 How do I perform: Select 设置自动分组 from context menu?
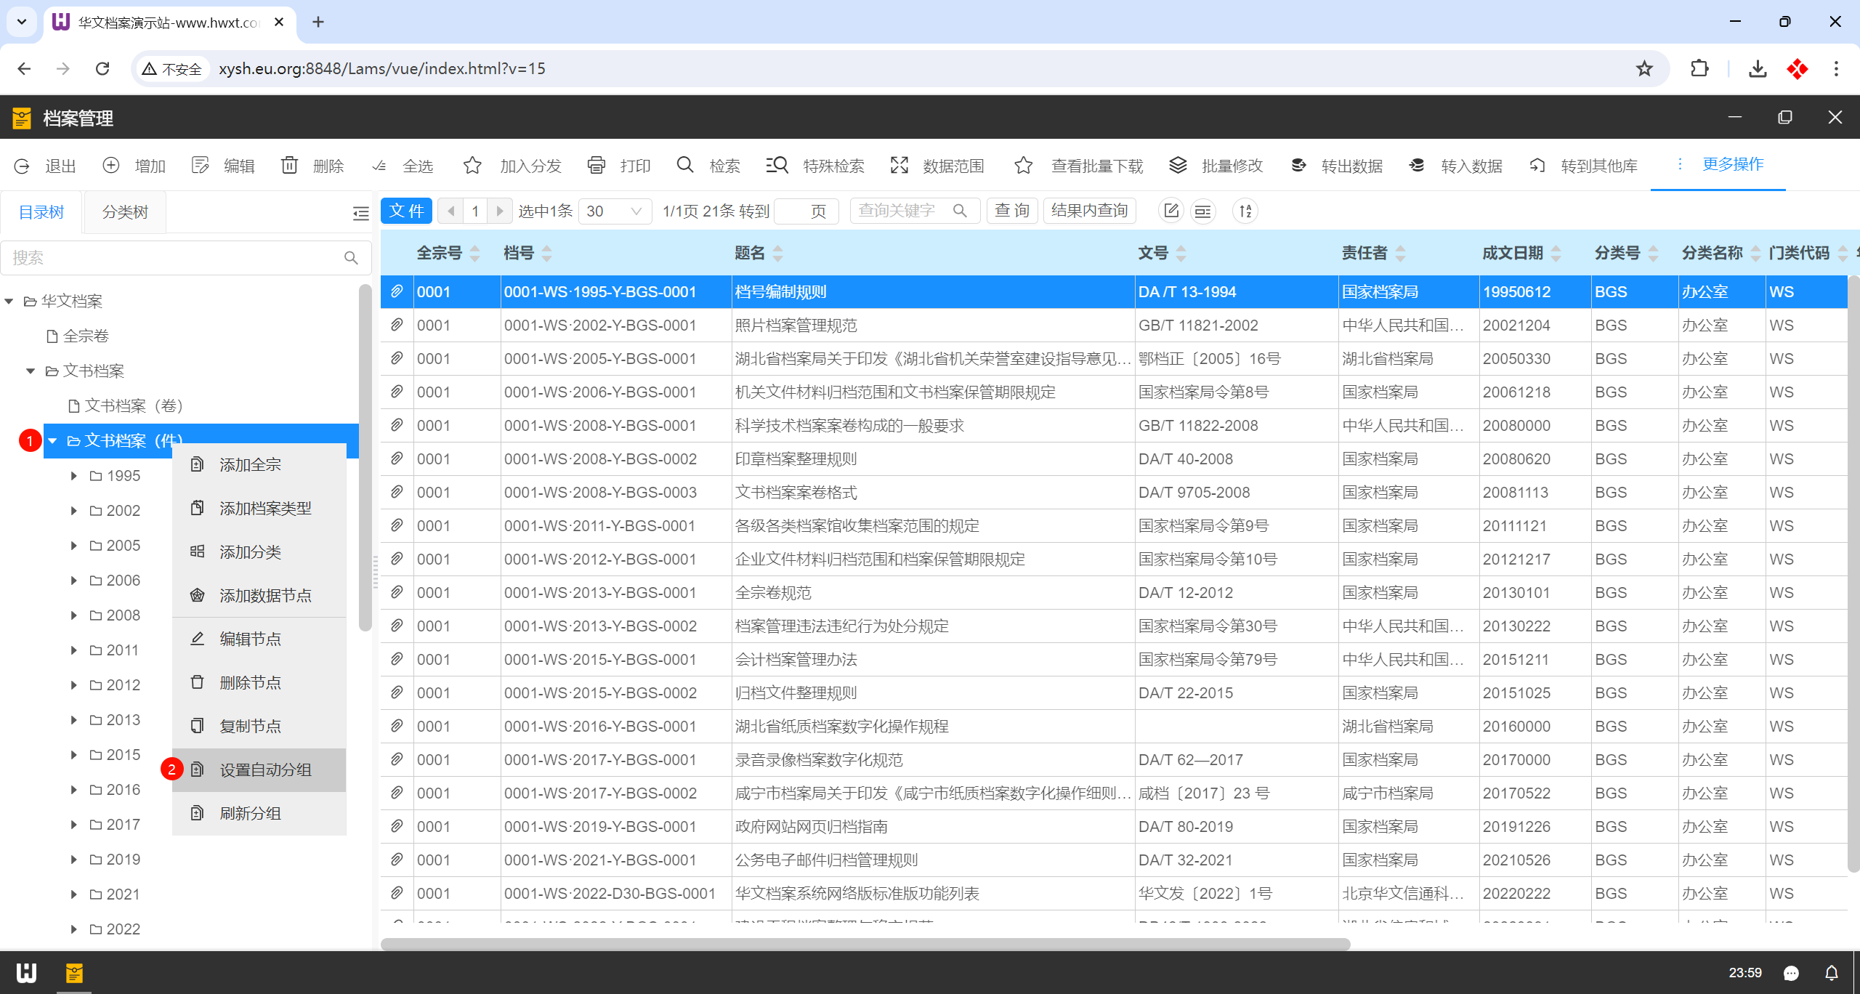pos(265,770)
